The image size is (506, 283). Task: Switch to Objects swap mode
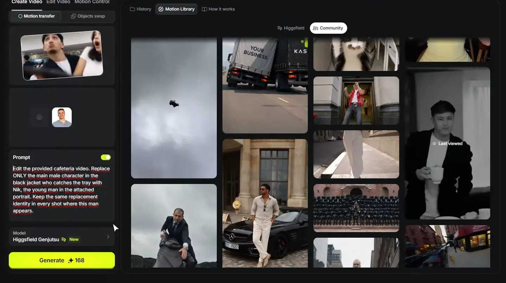pos(88,16)
